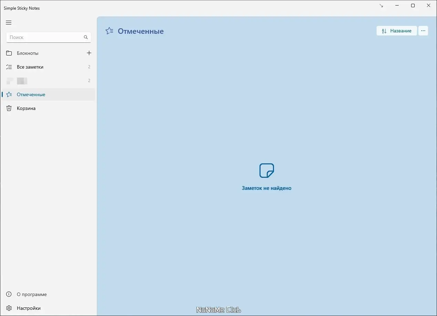This screenshot has height=316, width=437.
Task: Toggle the hamburger navigation menu
Action: 9,23
